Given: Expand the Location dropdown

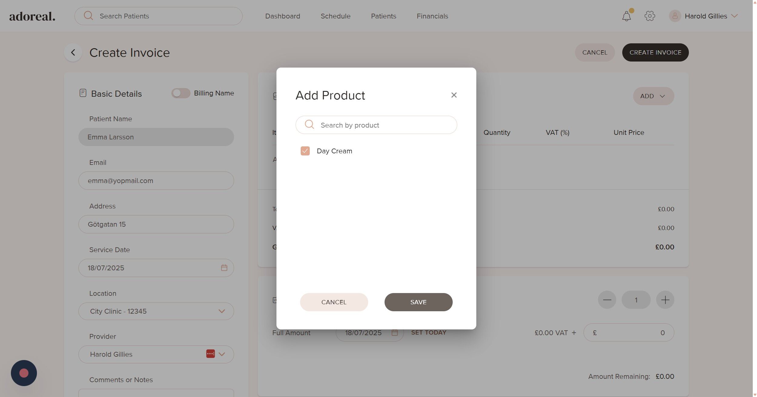Looking at the screenshot, I should (222, 311).
